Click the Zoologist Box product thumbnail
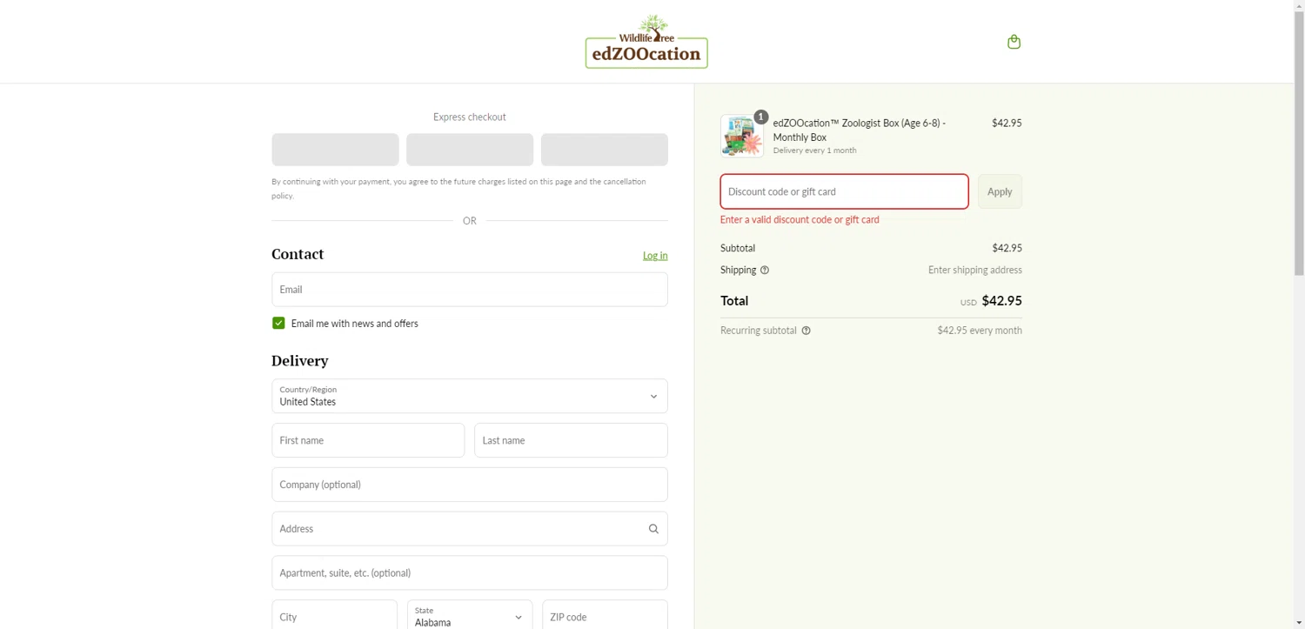This screenshot has width=1305, height=629. pos(742,136)
